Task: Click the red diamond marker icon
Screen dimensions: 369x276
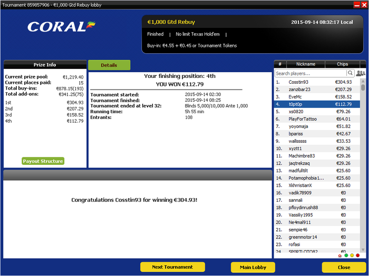Action: (340, 256)
